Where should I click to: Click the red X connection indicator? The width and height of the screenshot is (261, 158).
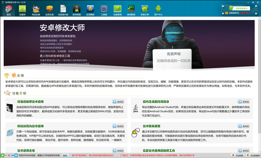(x=9, y=155)
